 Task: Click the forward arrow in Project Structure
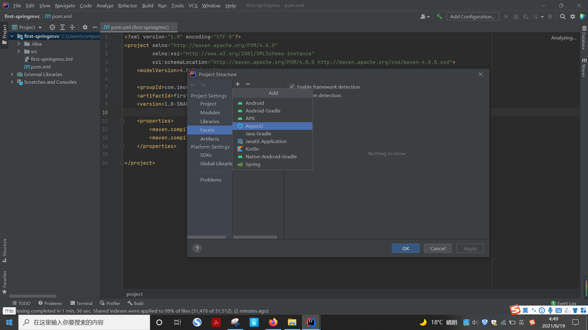click(203, 85)
